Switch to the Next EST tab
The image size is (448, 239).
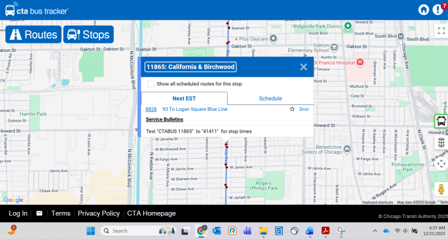pos(184,98)
